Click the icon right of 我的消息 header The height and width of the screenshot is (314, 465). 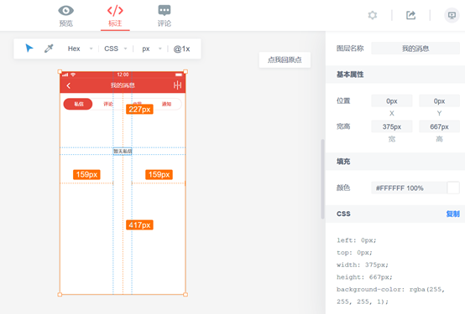[x=177, y=85]
